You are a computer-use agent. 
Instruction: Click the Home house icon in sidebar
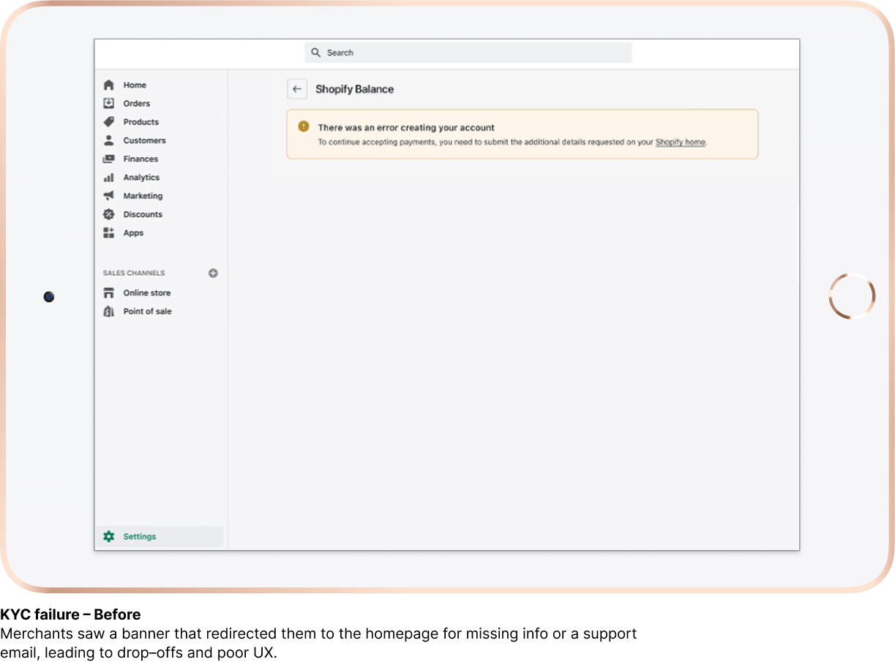(x=109, y=85)
